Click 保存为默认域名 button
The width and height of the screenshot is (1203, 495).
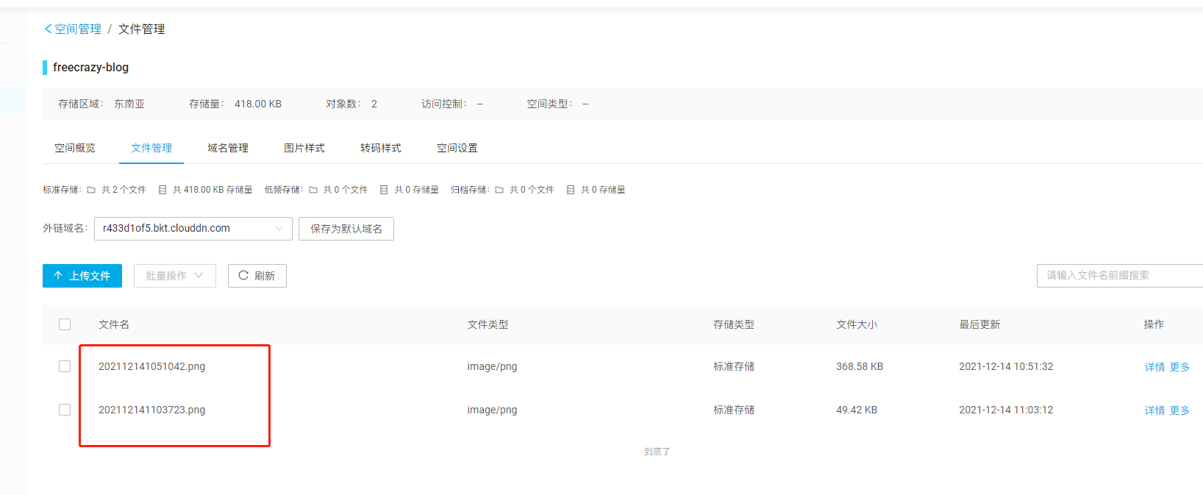(346, 229)
